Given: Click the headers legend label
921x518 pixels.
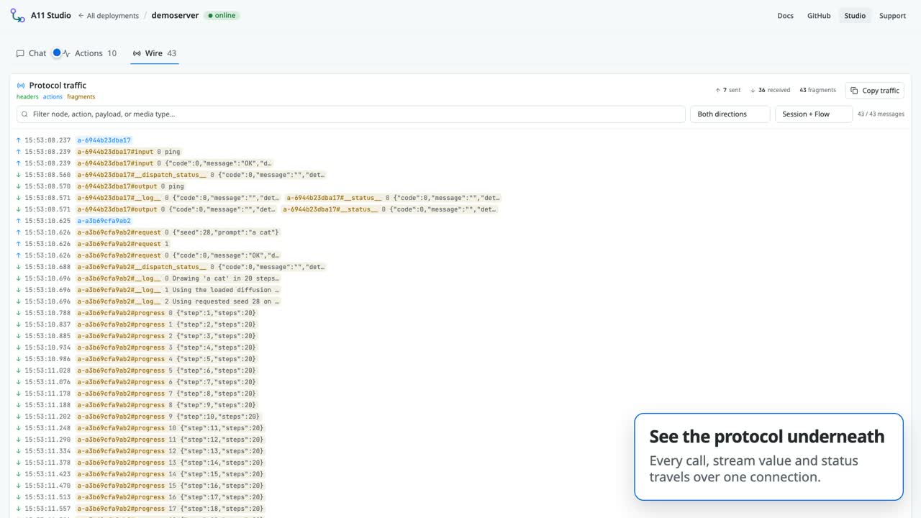Looking at the screenshot, I should coord(27,97).
